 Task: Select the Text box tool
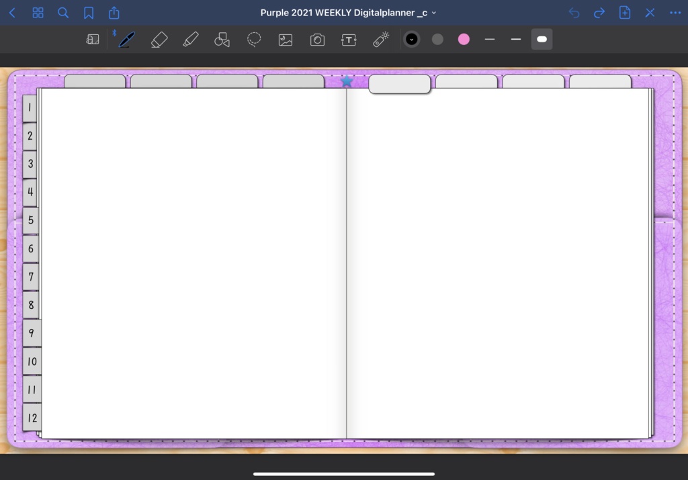(x=349, y=40)
